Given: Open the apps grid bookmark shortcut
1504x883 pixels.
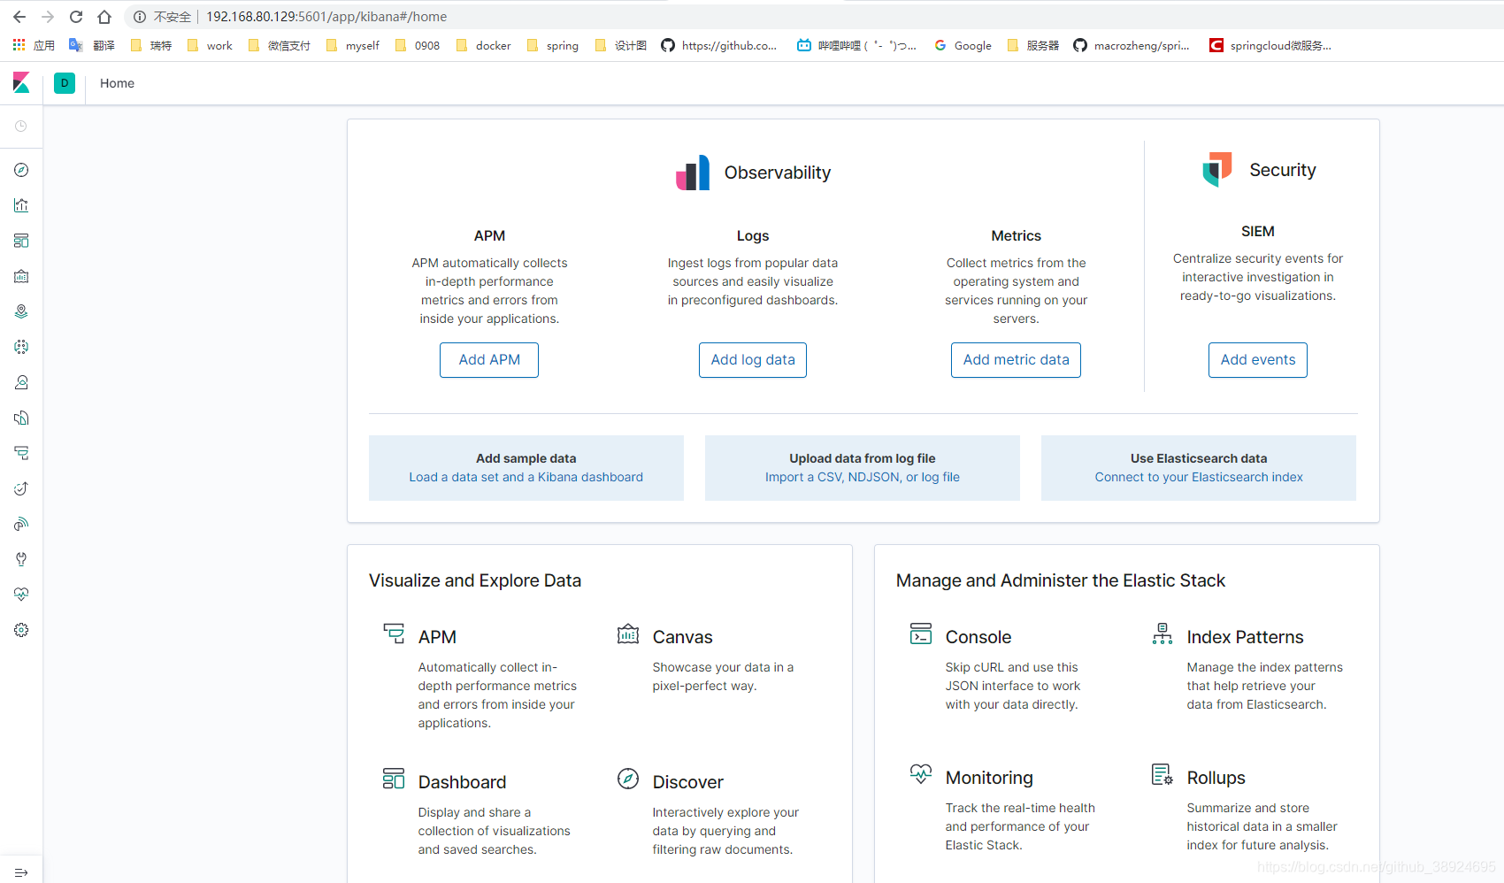Looking at the screenshot, I should pos(34,45).
